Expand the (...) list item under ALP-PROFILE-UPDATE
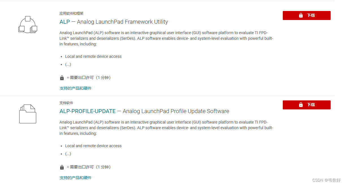Image resolution: width=345 pixels, height=185 pixels. (68, 154)
